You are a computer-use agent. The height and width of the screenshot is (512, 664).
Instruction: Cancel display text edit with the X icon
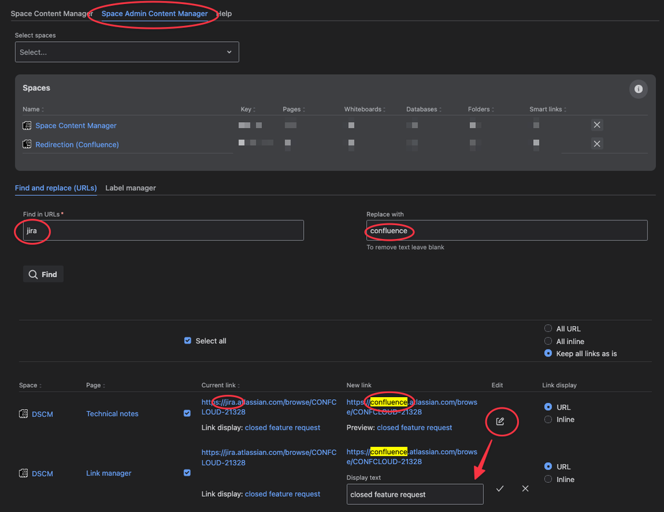point(525,489)
